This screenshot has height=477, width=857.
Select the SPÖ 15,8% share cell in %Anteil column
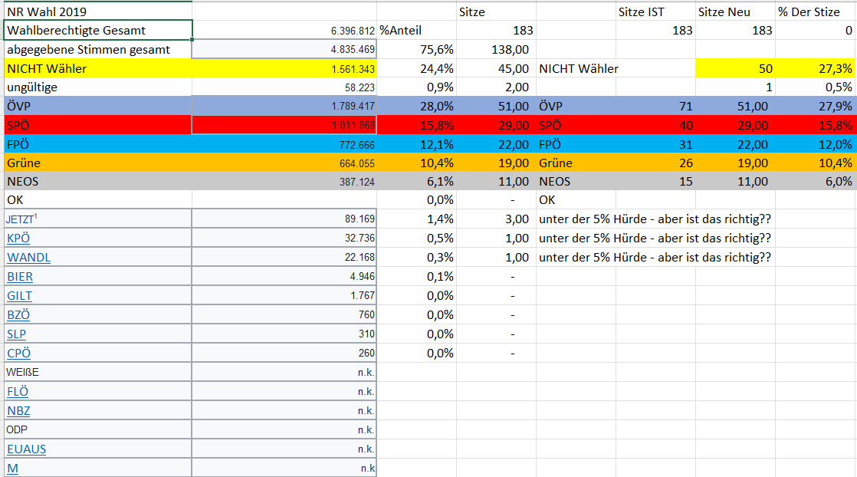tap(416, 125)
